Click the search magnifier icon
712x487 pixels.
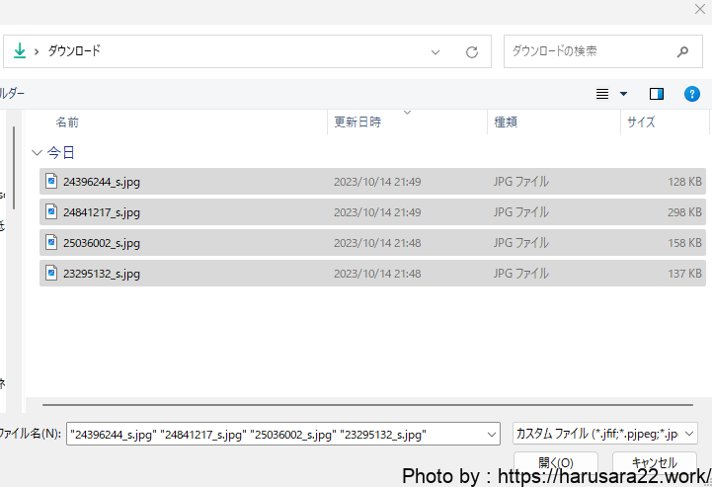(x=682, y=51)
